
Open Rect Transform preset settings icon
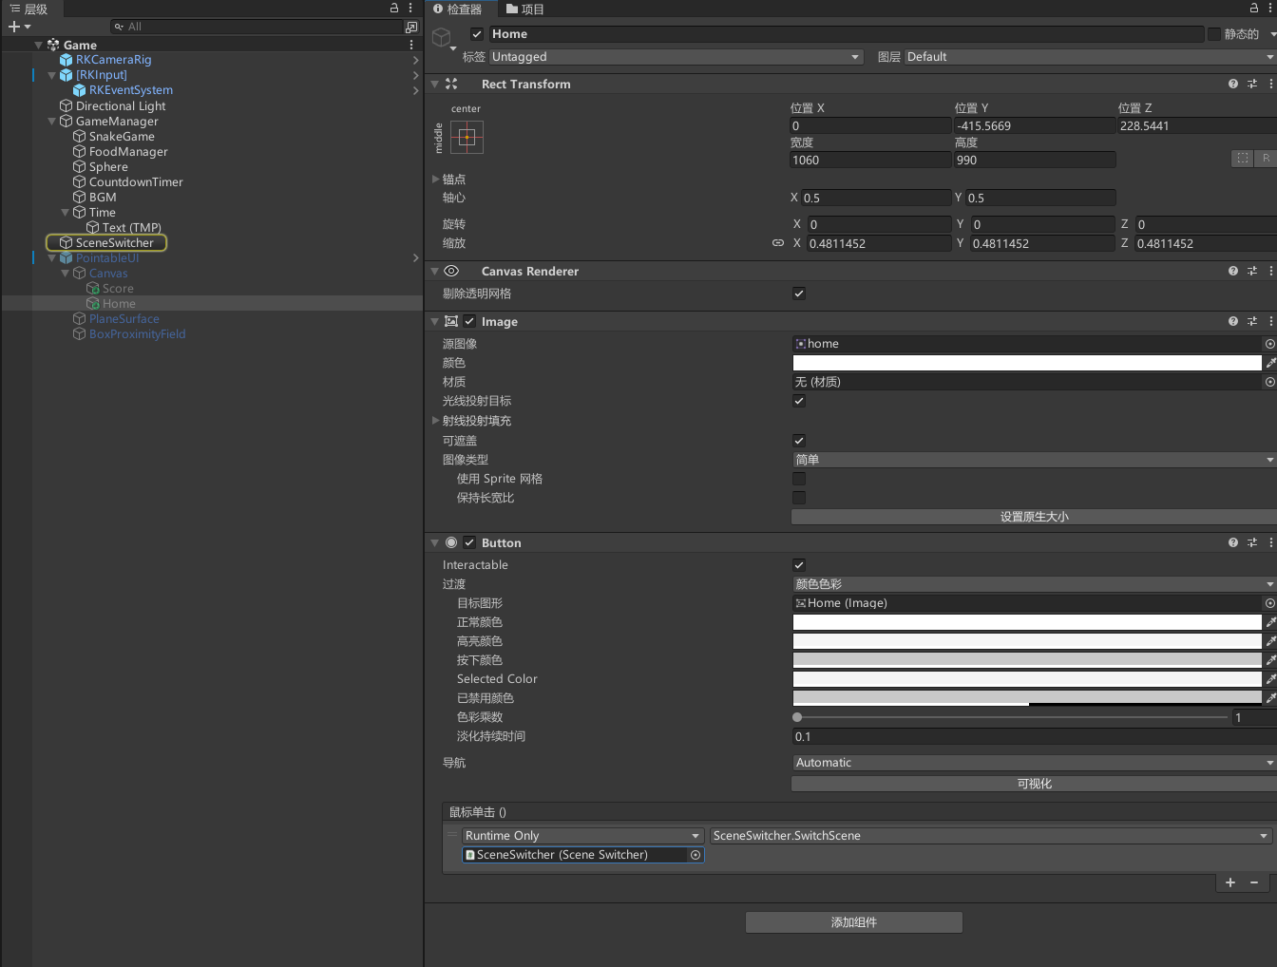tap(1252, 84)
